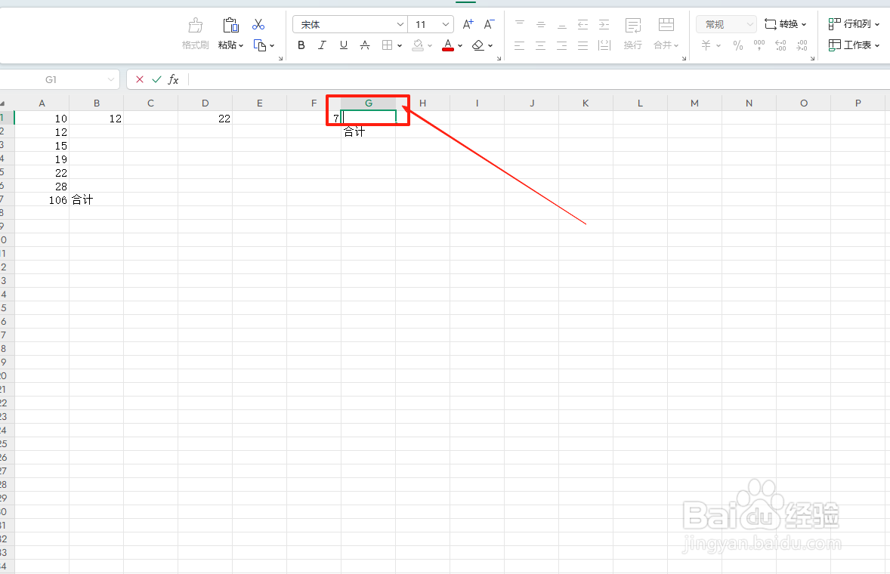Toggle Italic formatting
The height and width of the screenshot is (574, 890).
(322, 45)
